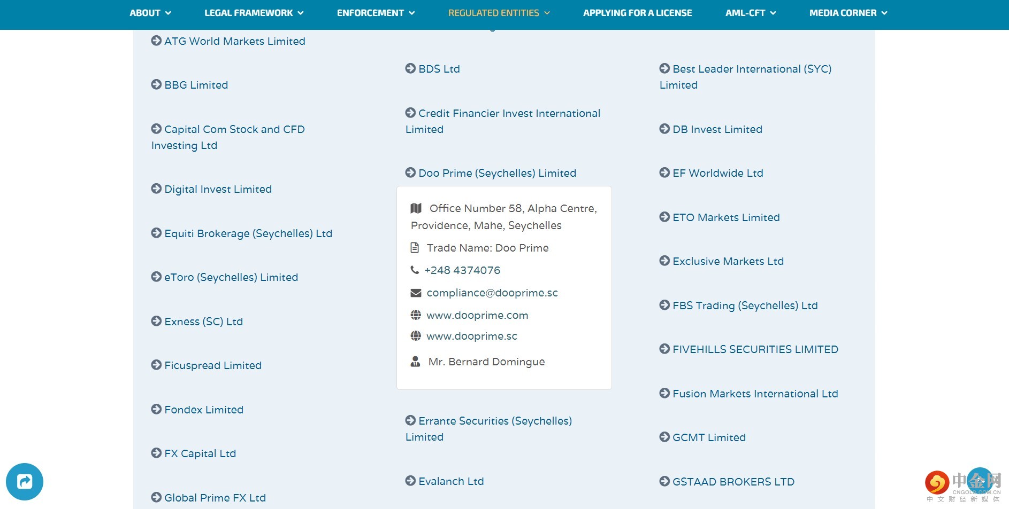Click the phone icon in Doo Prime card
Viewport: 1009px width, 509px height.
(415, 270)
